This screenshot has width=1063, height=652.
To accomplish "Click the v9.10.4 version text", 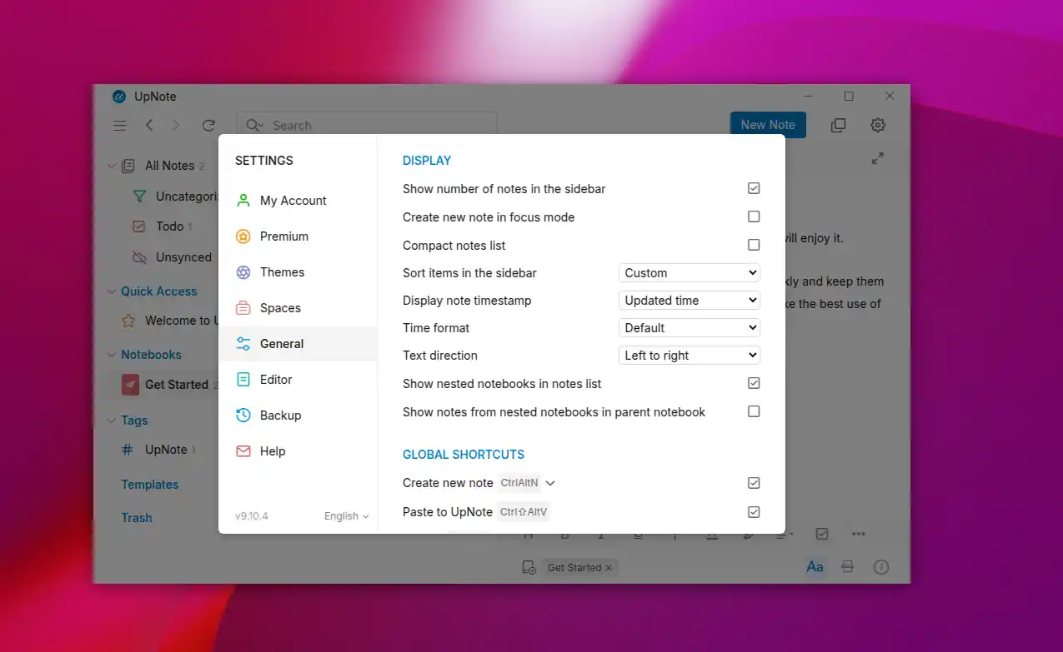I will pos(252,516).
